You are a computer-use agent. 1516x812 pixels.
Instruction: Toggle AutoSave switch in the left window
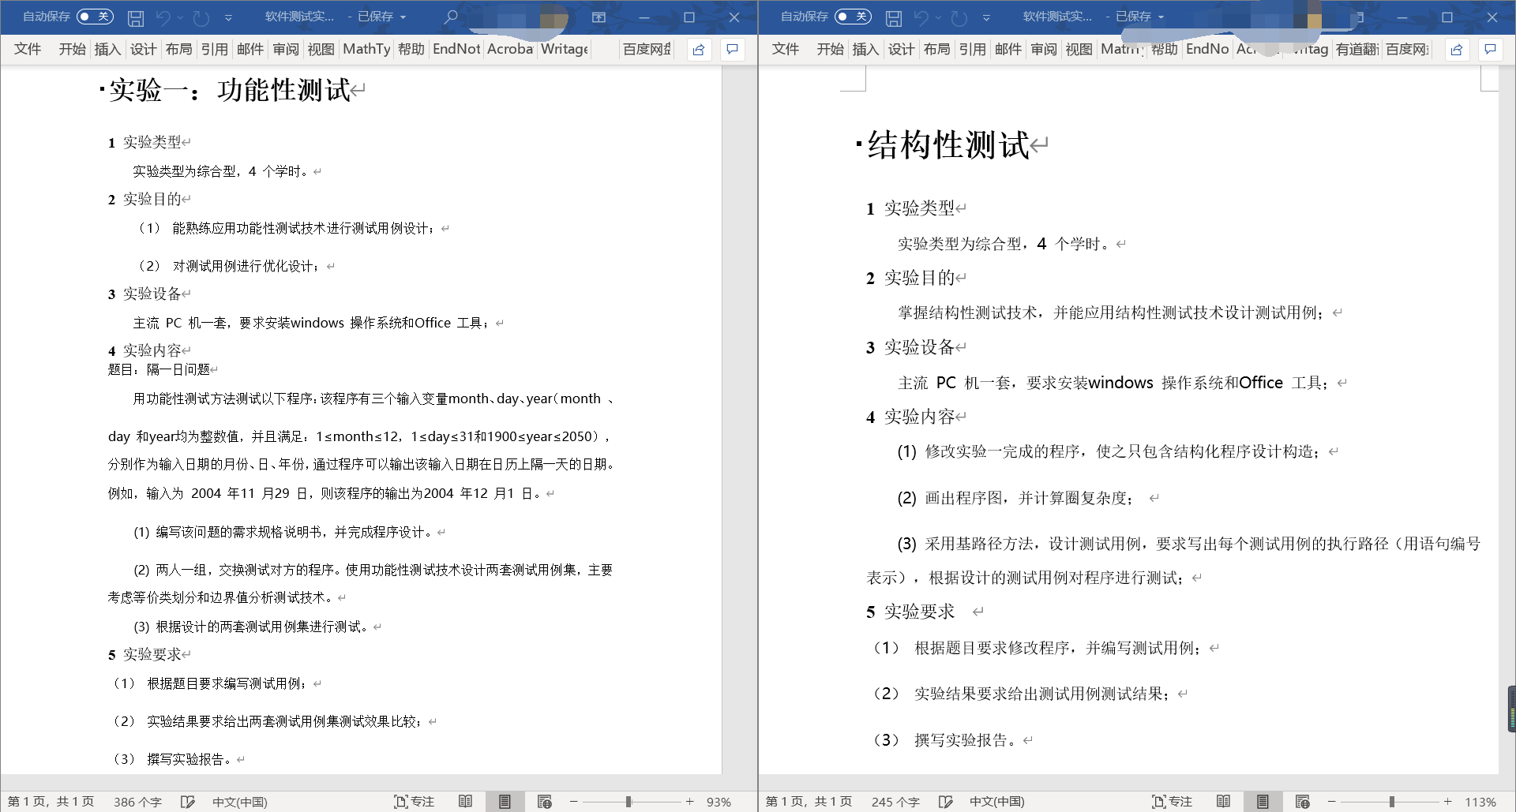tap(95, 17)
